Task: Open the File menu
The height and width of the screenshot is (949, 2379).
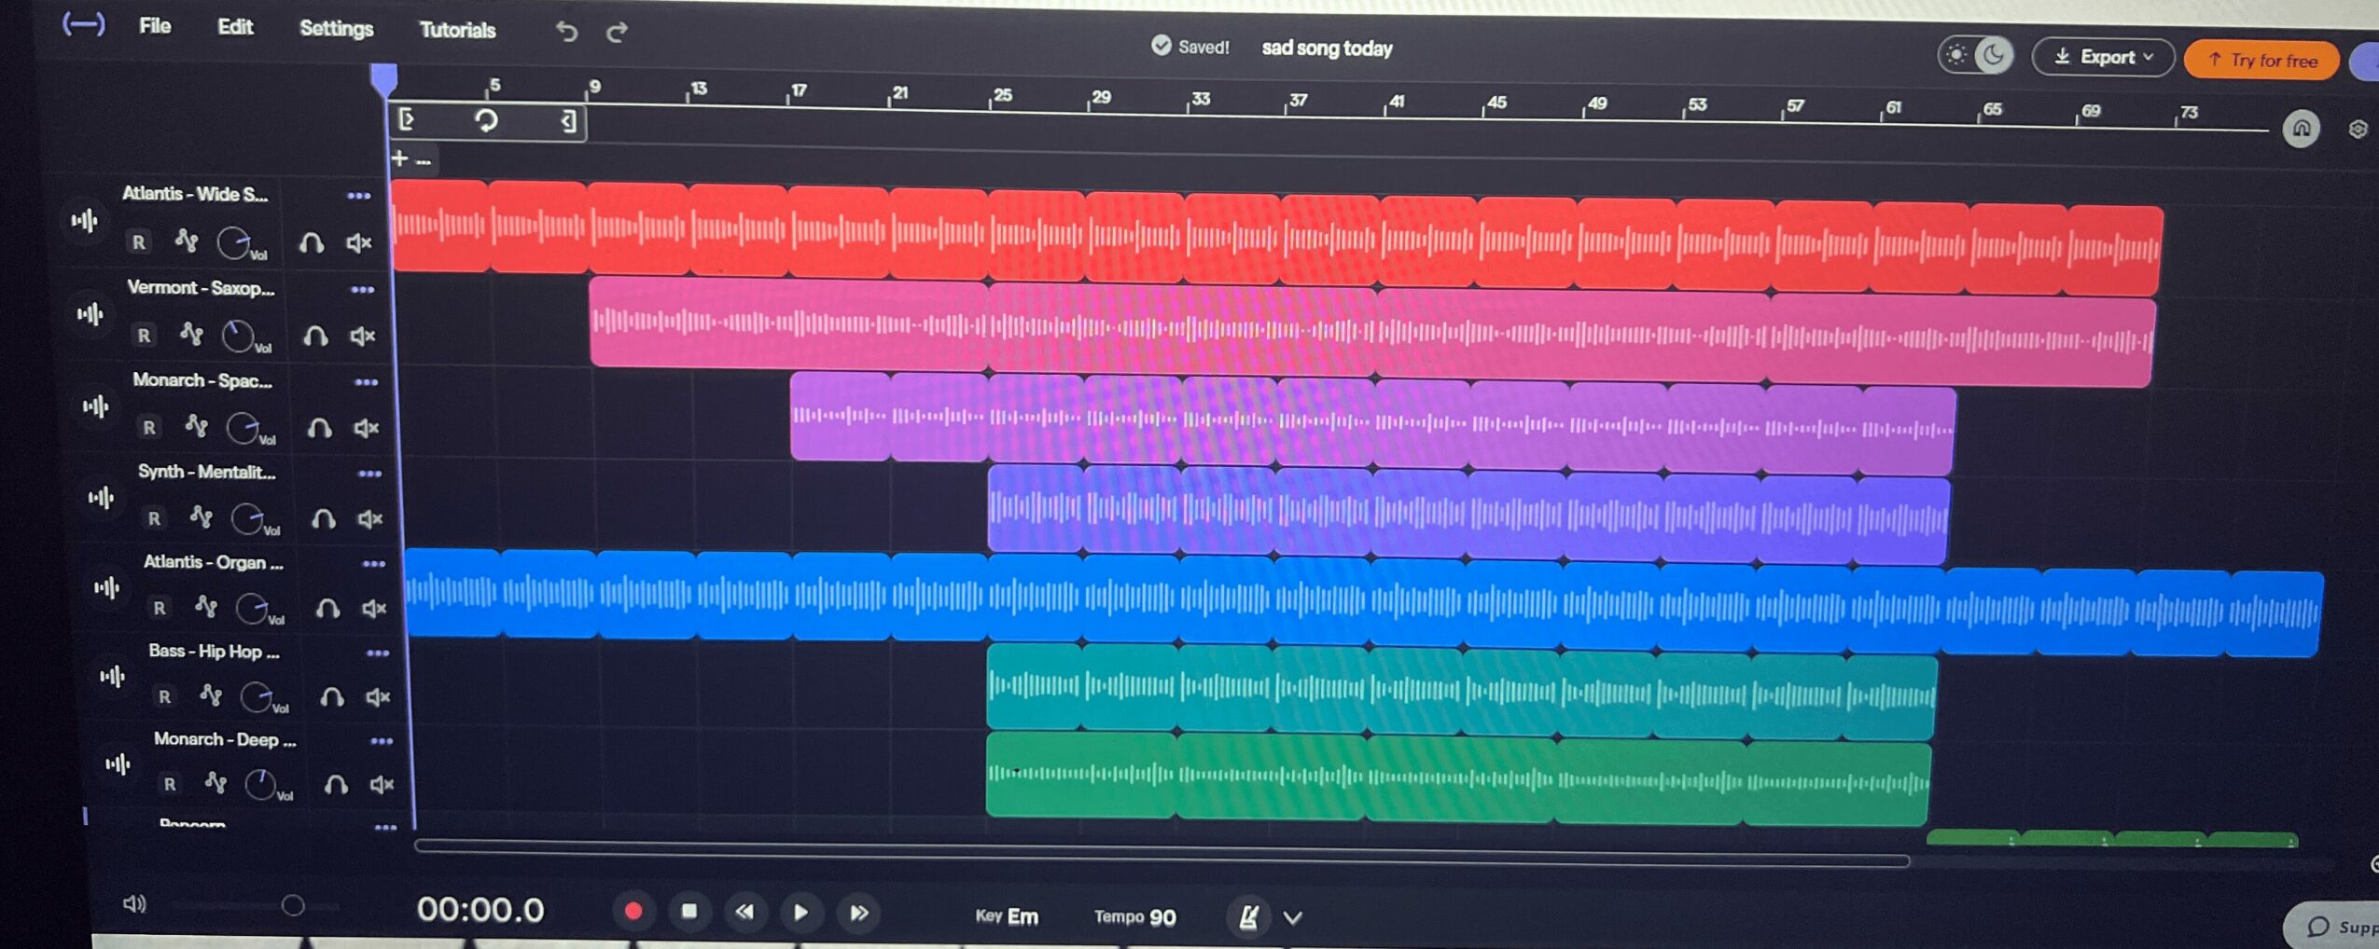Action: (155, 26)
